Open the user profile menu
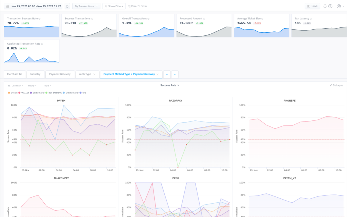 (340, 6)
